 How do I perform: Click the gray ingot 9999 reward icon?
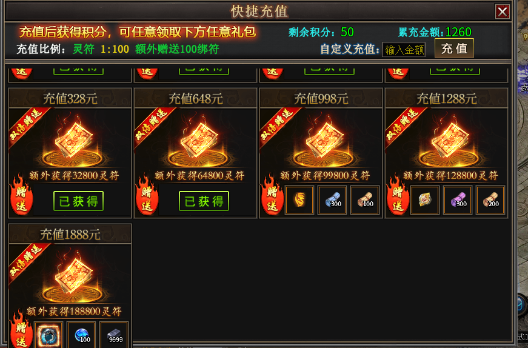(114, 335)
